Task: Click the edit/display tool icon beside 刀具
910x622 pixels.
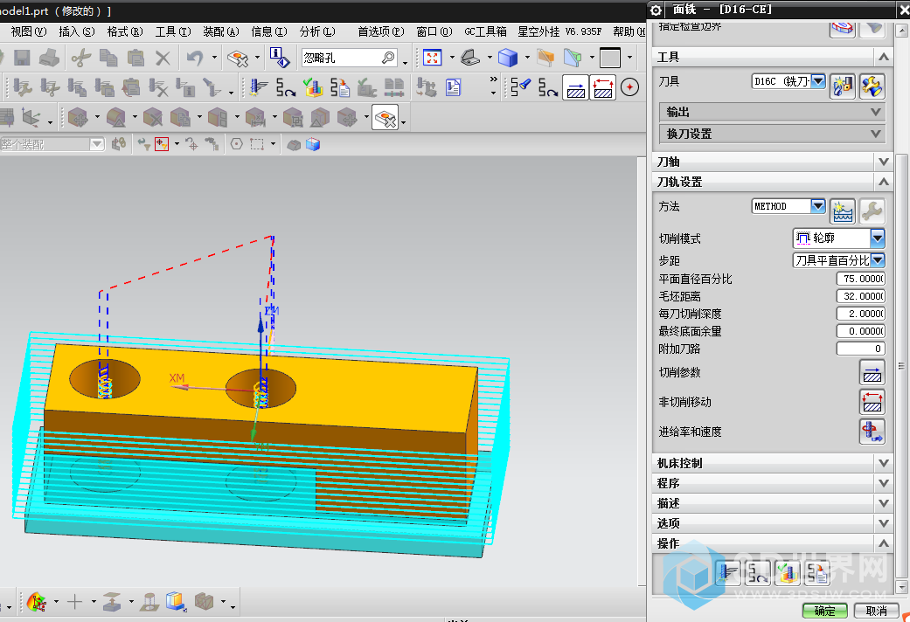Action: (x=872, y=86)
